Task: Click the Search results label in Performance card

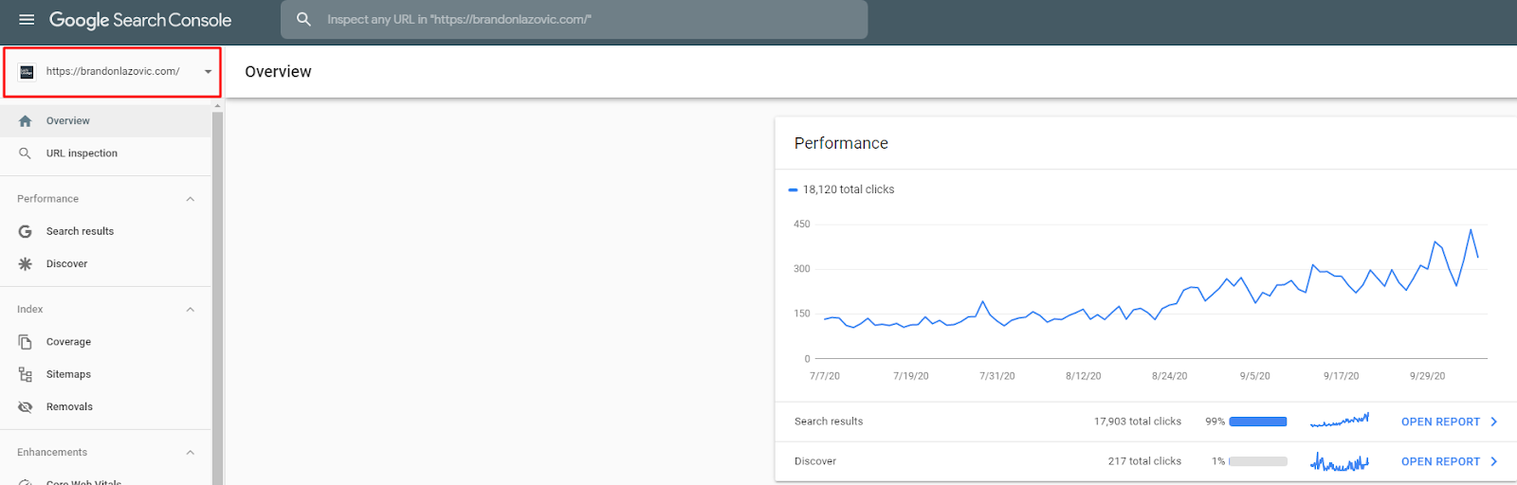Action: point(829,422)
